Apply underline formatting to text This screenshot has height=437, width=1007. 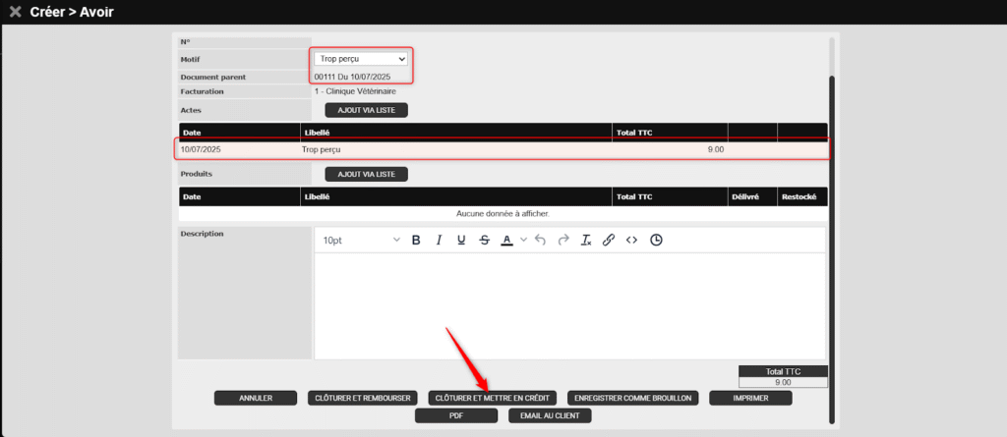(461, 240)
